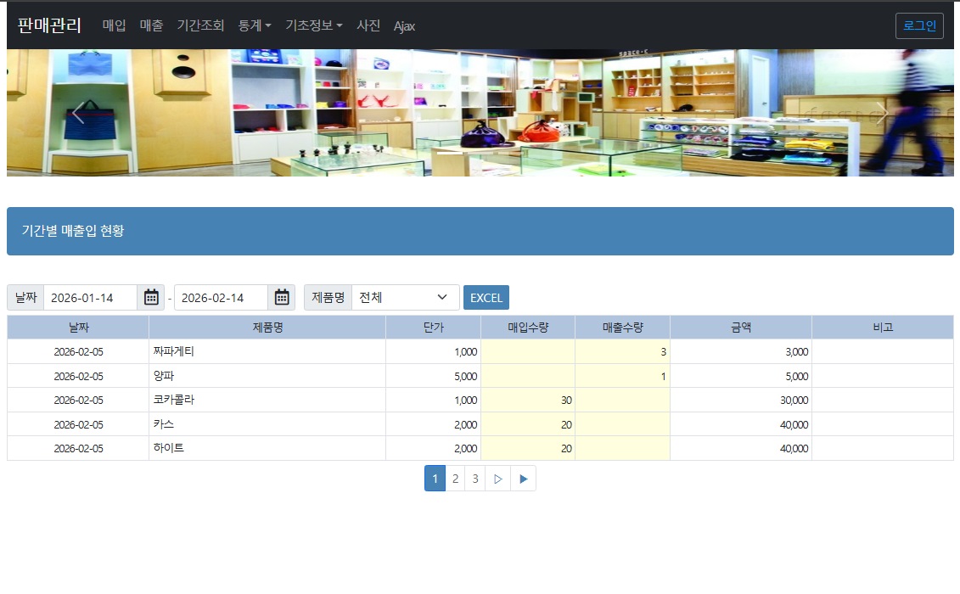This screenshot has width=960, height=594.
Task: Select page 3 in the pagination
Action: (x=475, y=479)
